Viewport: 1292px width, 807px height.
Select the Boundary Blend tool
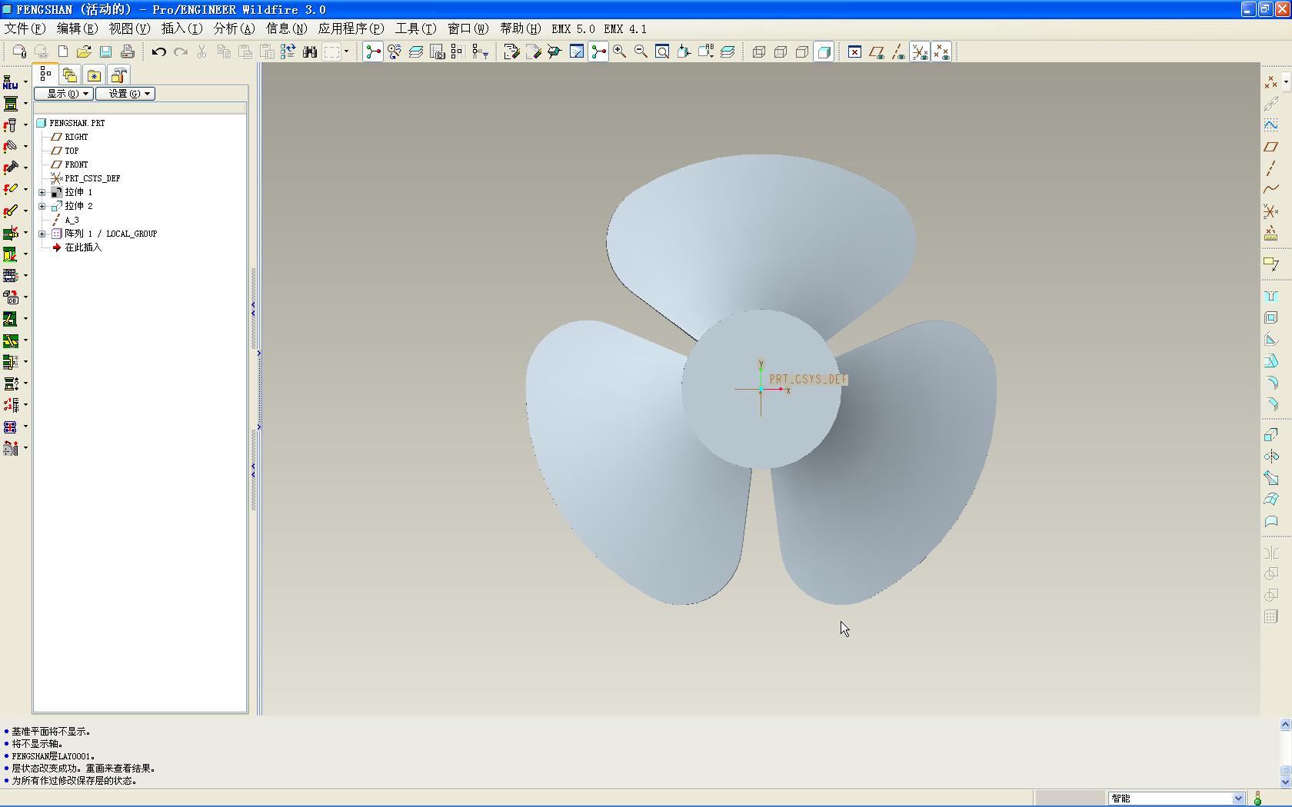pos(1270,500)
